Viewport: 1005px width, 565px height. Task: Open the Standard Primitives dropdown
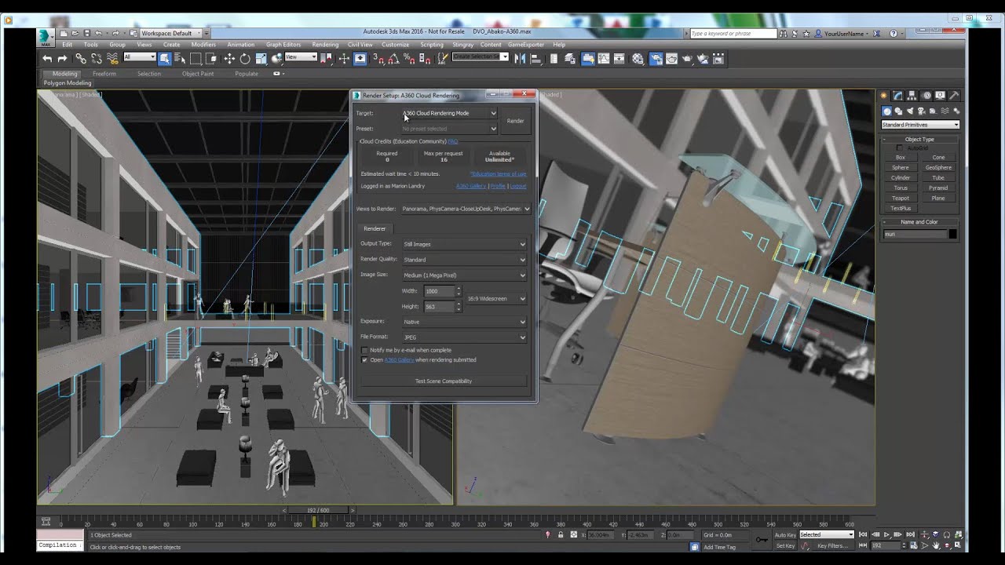point(920,125)
